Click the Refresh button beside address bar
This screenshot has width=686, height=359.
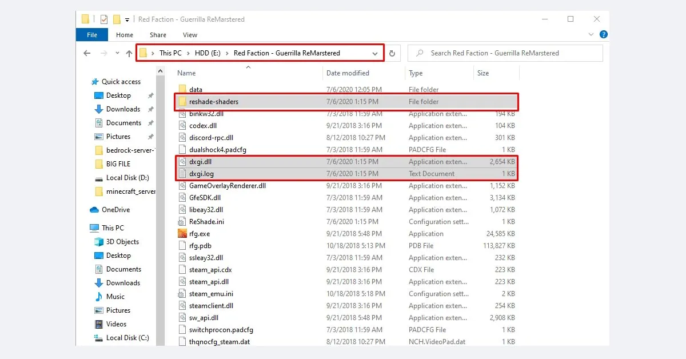[393, 53]
